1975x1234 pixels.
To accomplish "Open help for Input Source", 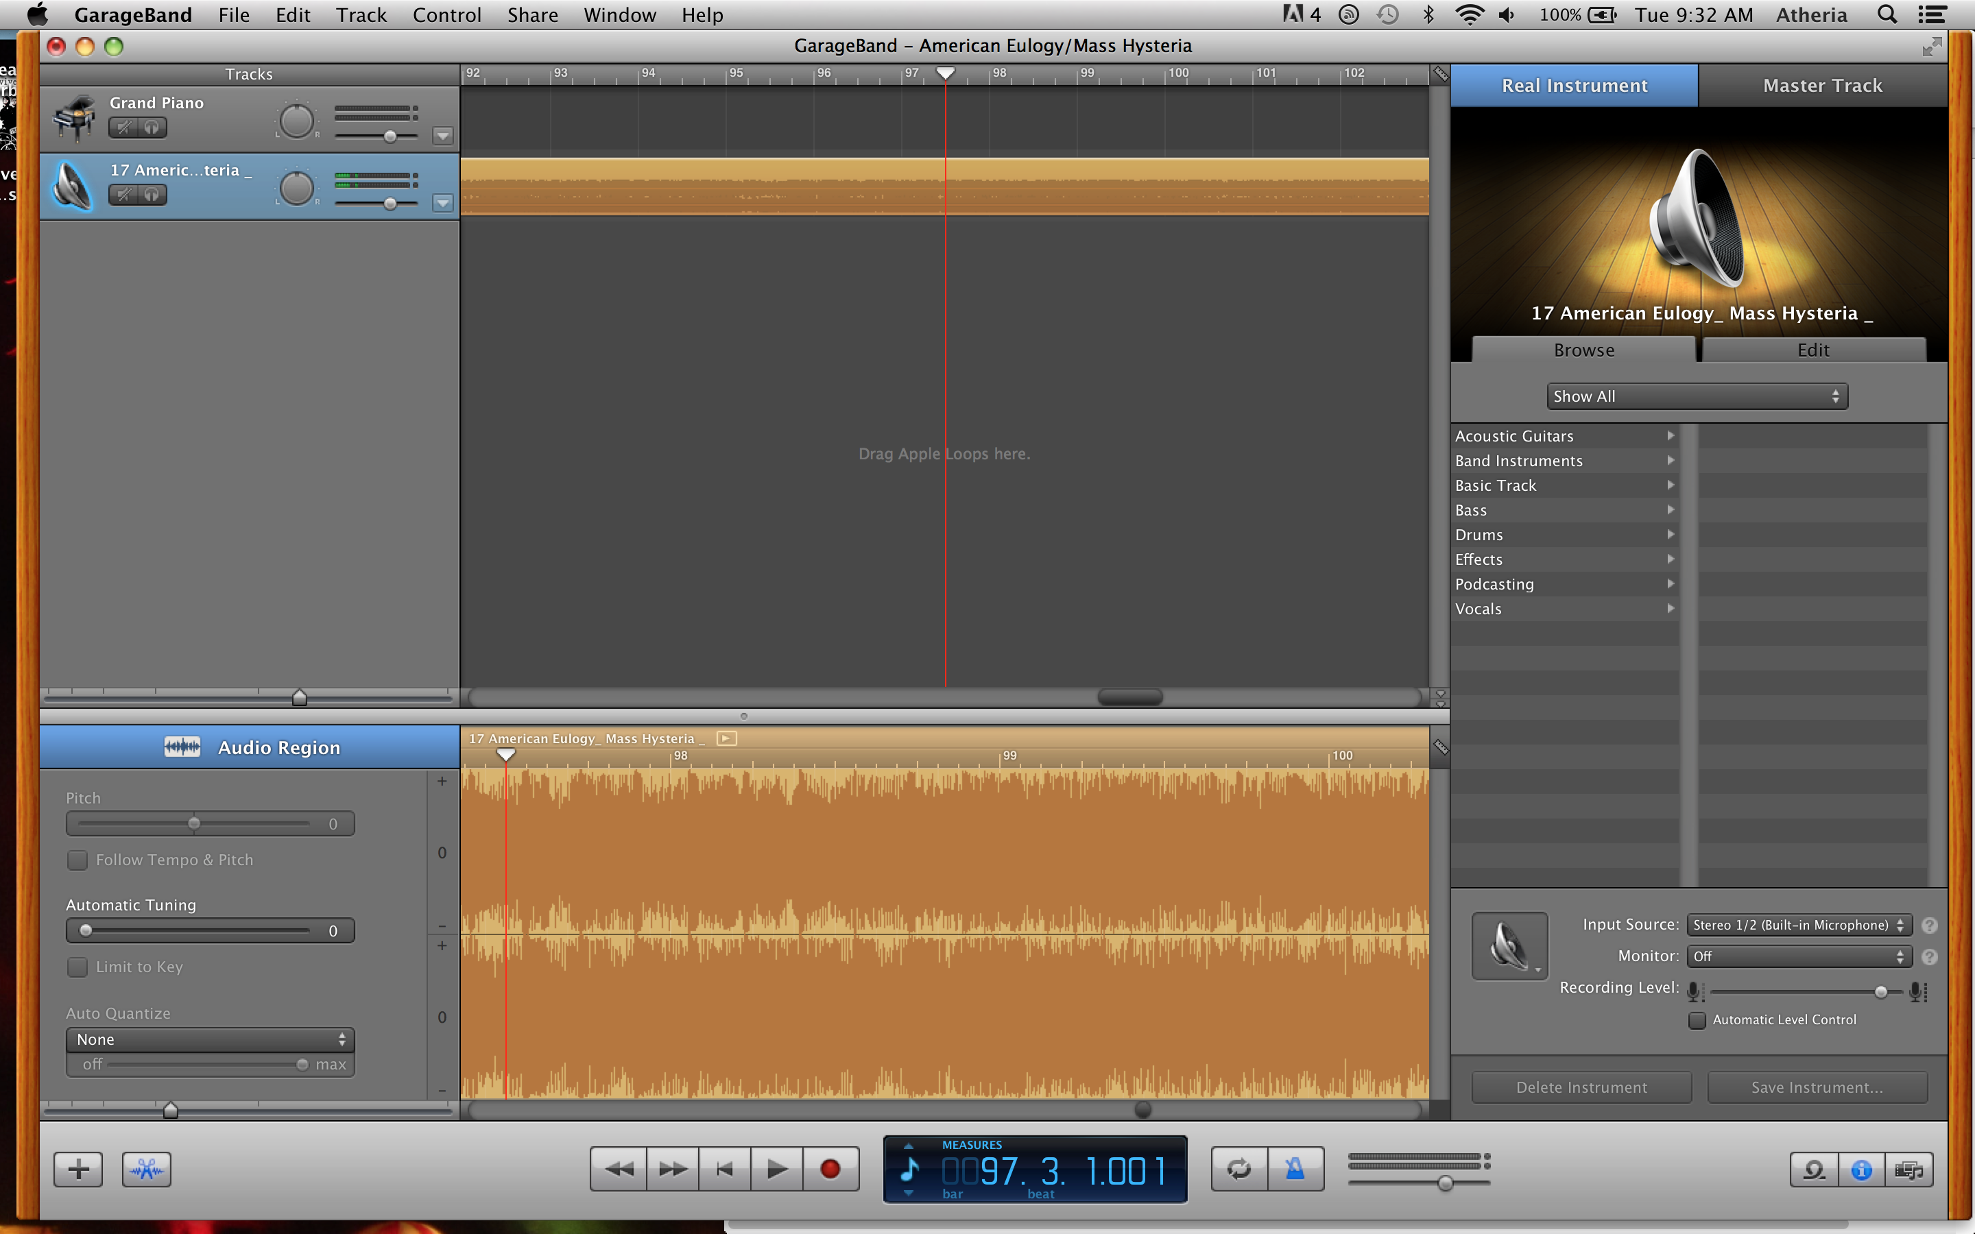I will pos(1929,925).
